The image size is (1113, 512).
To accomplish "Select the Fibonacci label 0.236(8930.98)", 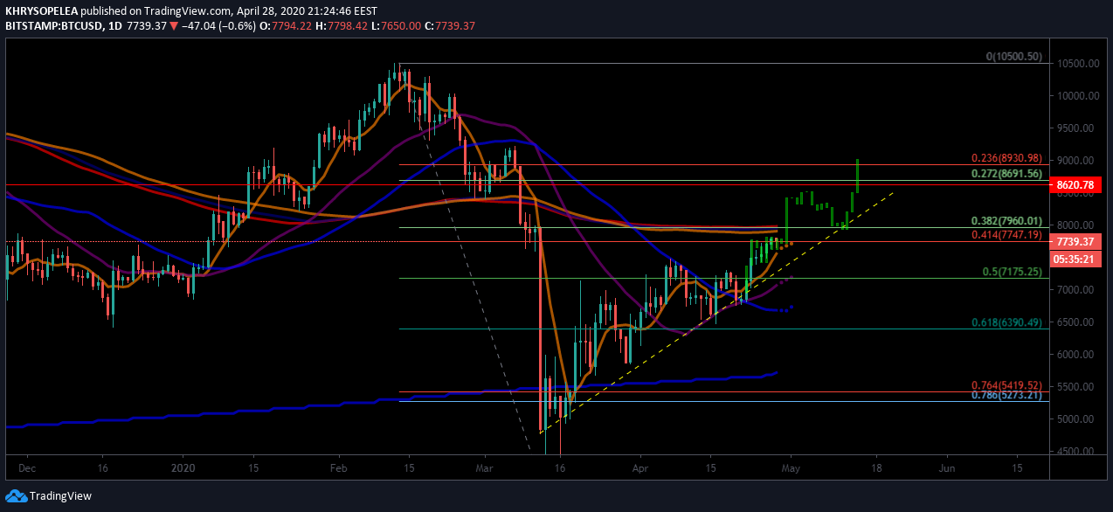I will [1006, 158].
